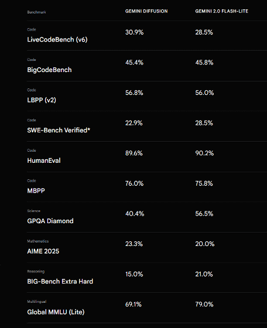The width and height of the screenshot is (267, 328).
Task: Select the BigCodeBench benchmark name
Action: click(49, 70)
